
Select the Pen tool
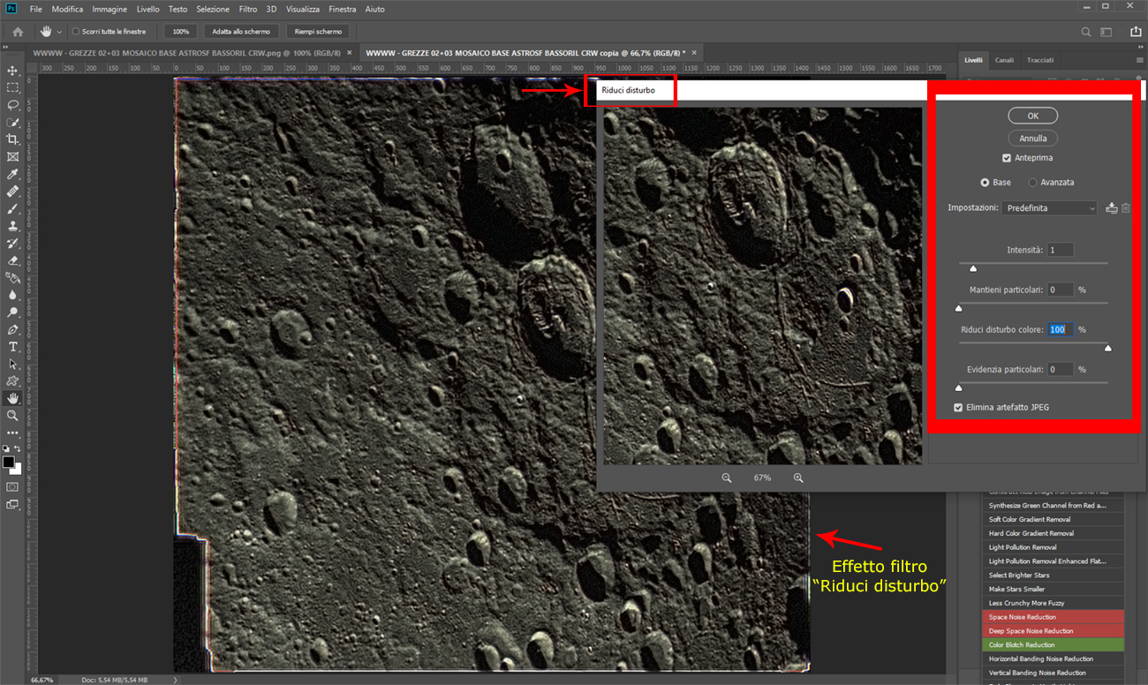[12, 329]
